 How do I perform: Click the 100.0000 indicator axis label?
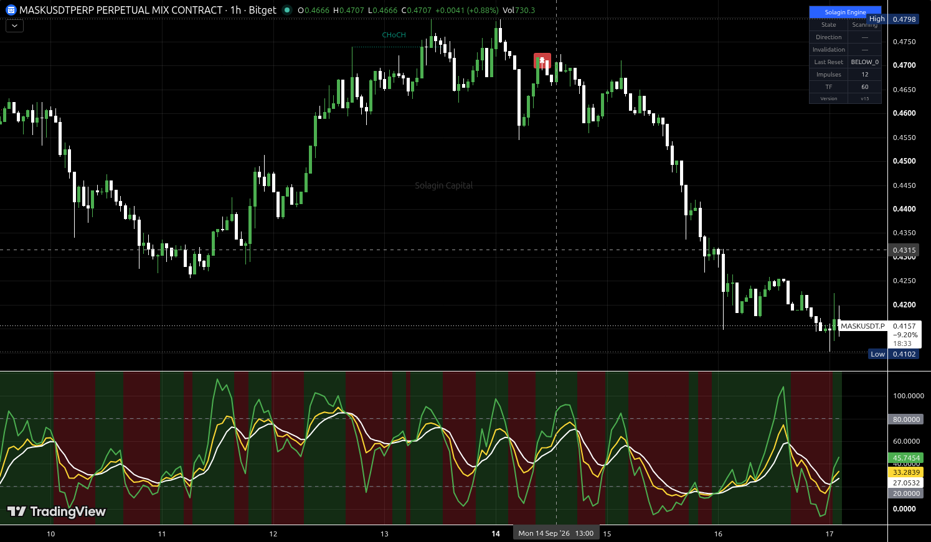click(908, 396)
